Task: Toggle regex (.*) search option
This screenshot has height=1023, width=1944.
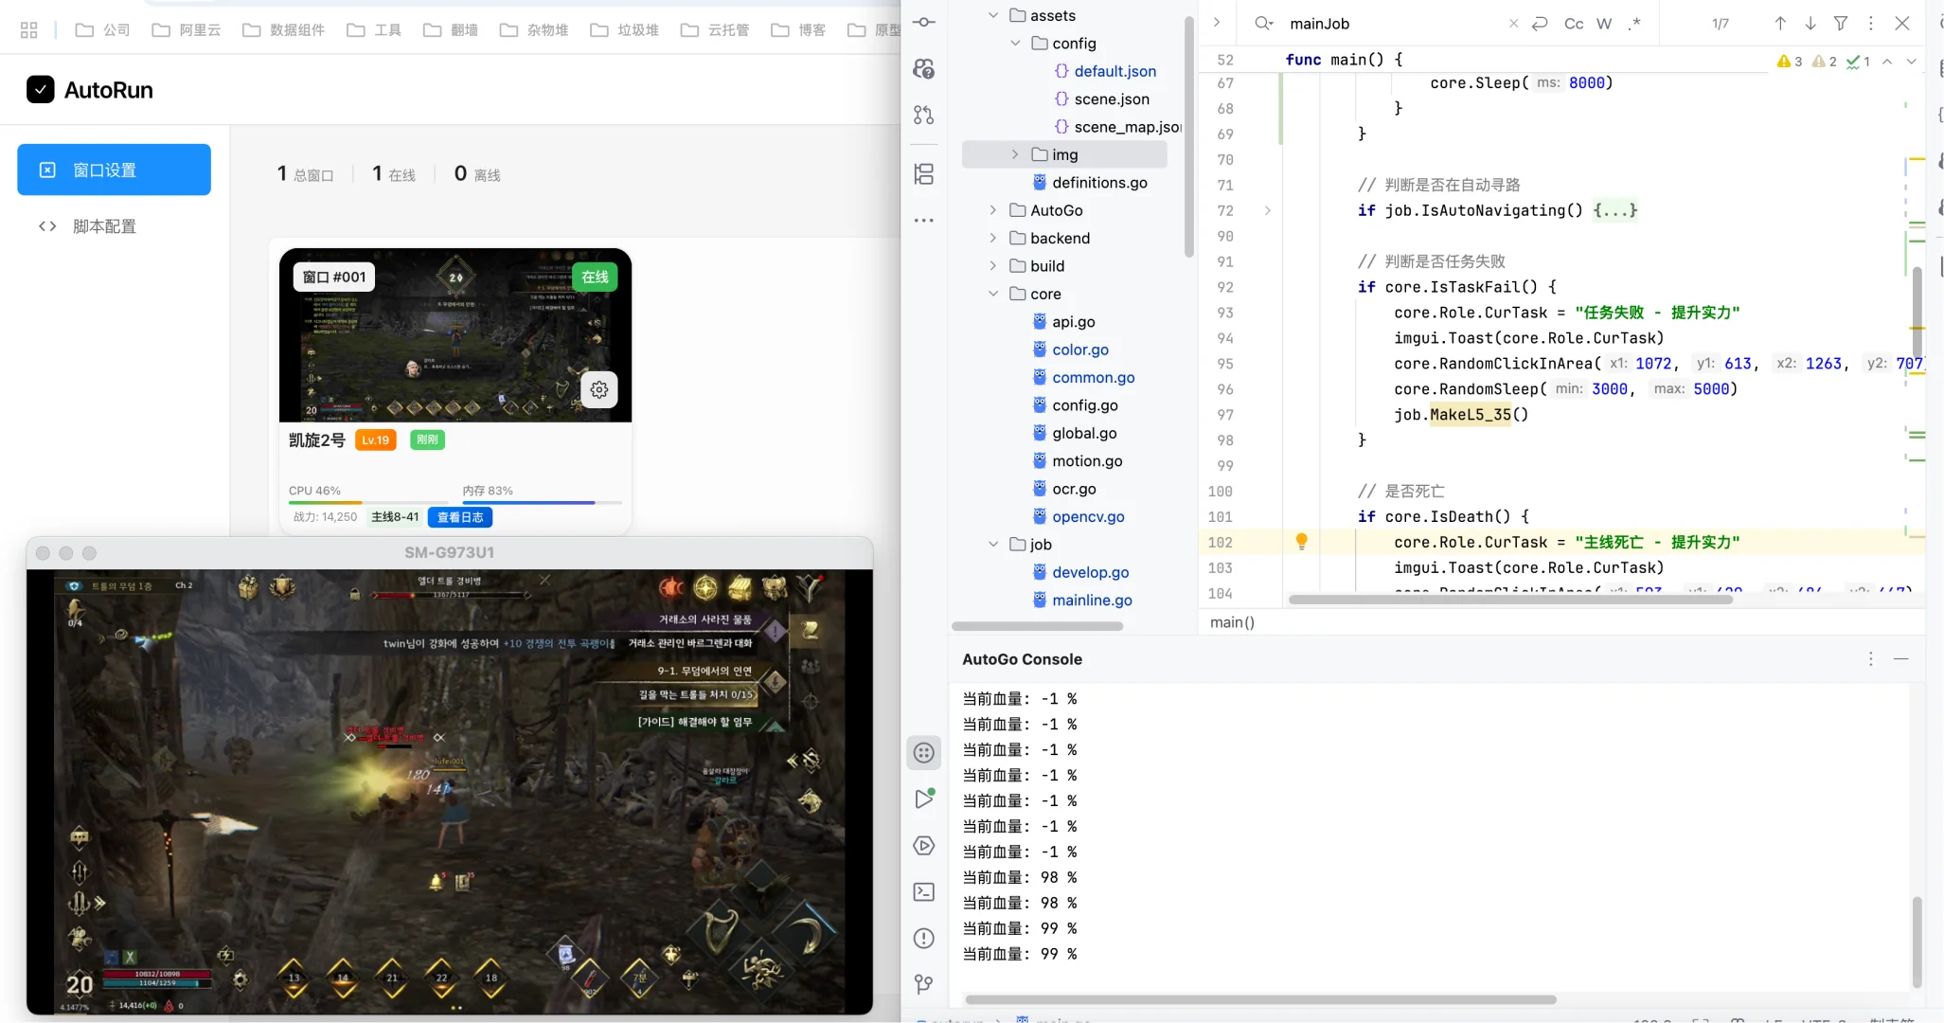Action: coord(1634,24)
